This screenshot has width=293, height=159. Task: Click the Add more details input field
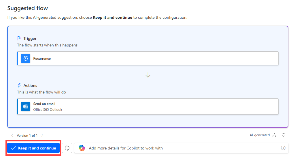coord(179,148)
